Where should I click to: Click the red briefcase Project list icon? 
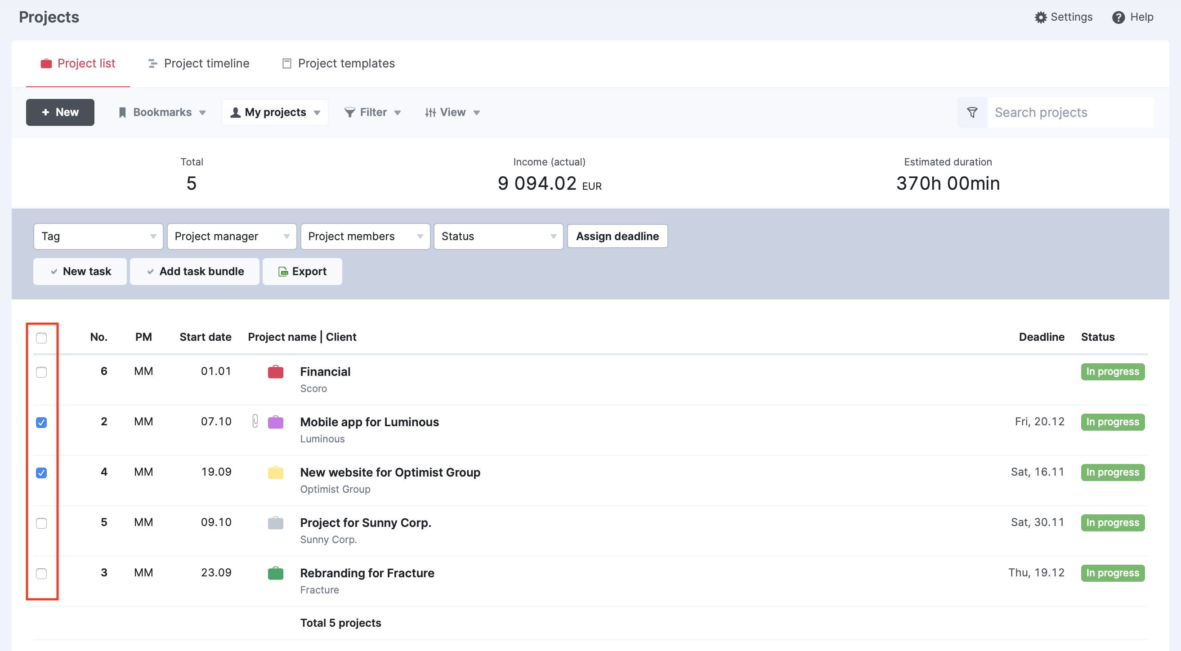(46, 63)
